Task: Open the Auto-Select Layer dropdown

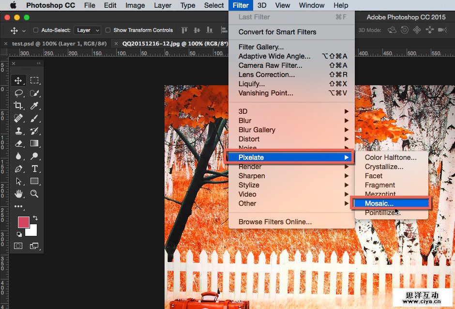Action: click(x=87, y=30)
